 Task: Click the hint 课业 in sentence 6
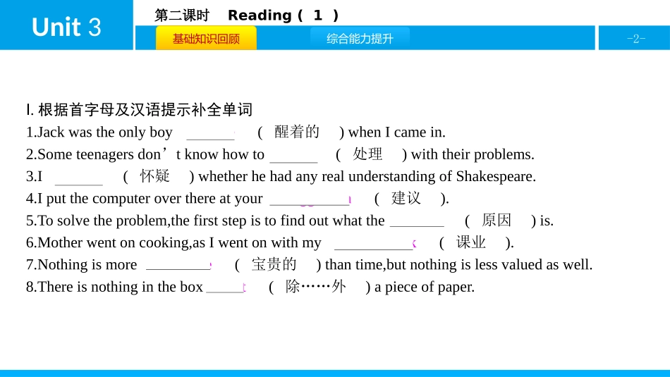coord(471,242)
